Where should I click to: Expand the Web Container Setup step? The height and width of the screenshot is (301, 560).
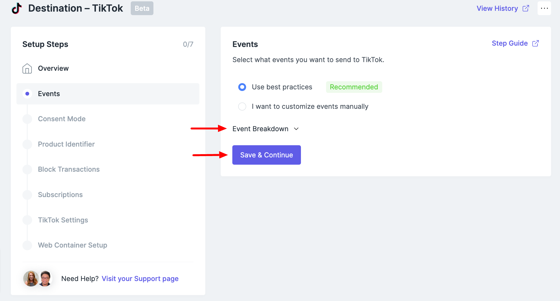[x=72, y=245]
